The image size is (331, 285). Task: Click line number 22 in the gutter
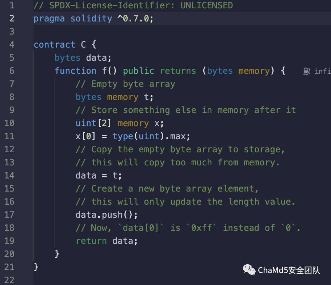(x=9, y=280)
